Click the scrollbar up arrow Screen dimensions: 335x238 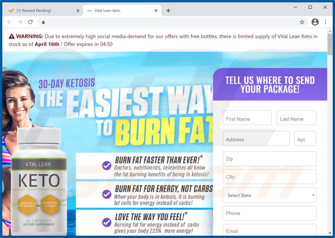click(x=330, y=31)
